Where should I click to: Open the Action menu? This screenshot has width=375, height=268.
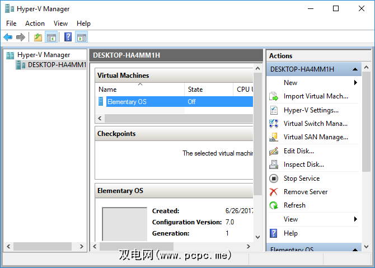click(35, 23)
